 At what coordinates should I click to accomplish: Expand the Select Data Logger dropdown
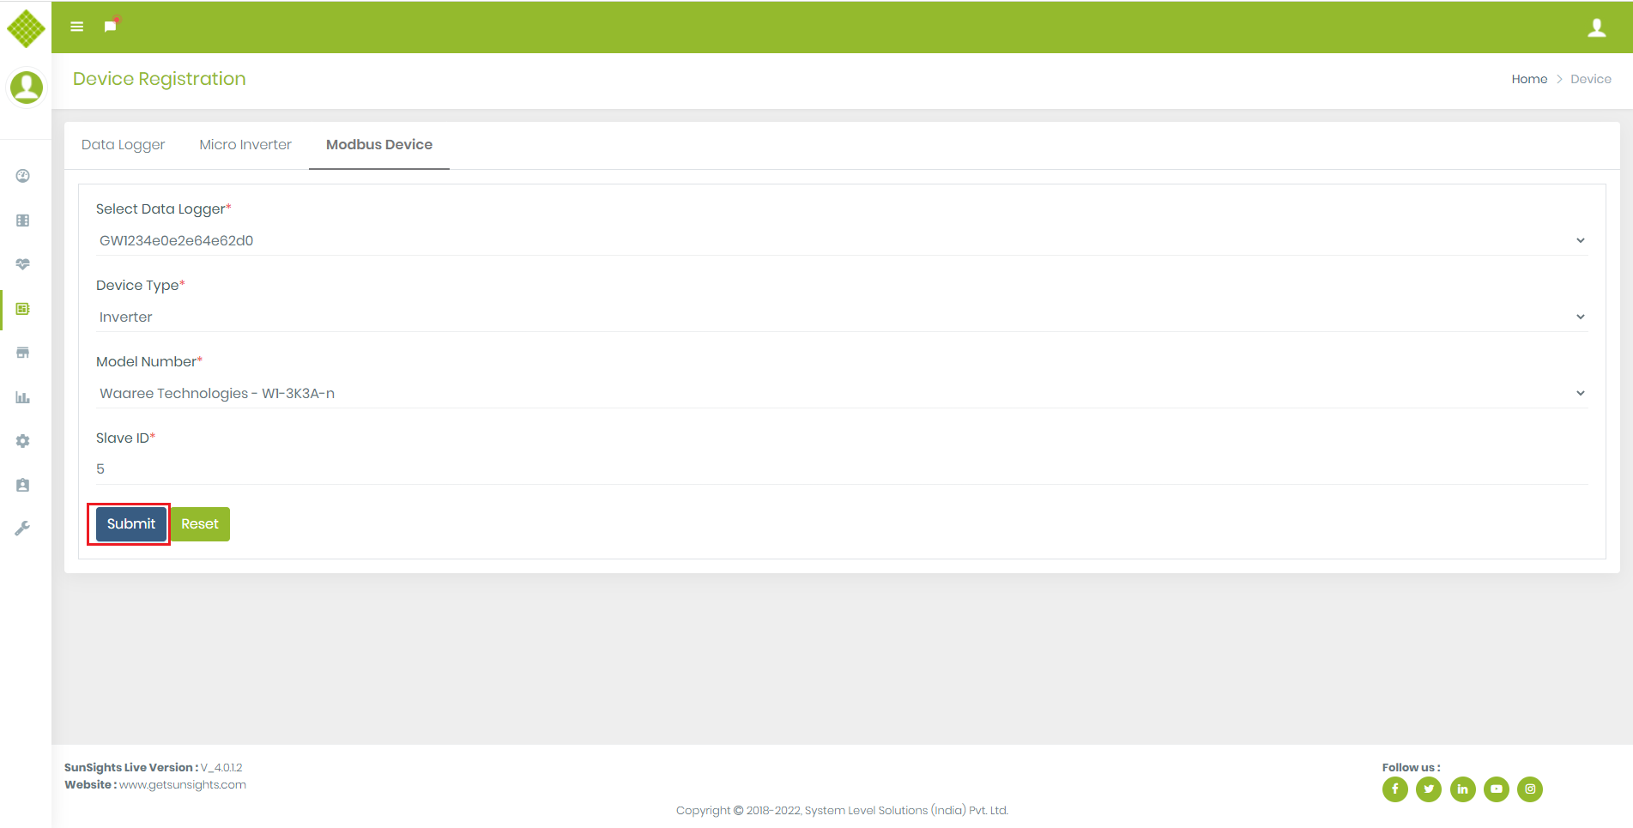[x=841, y=241]
